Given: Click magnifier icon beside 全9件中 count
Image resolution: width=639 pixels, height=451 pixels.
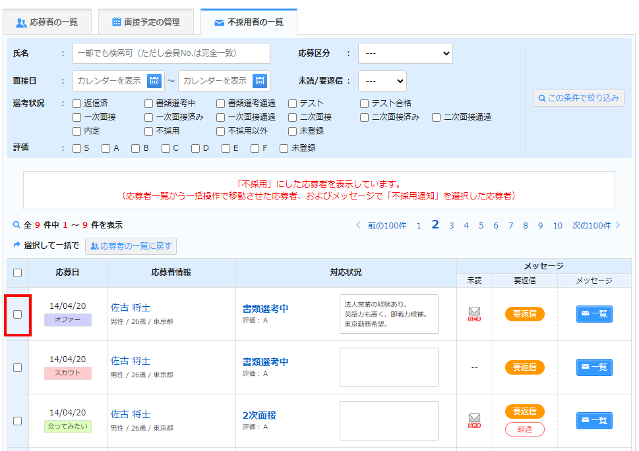Looking at the screenshot, I should [x=16, y=225].
